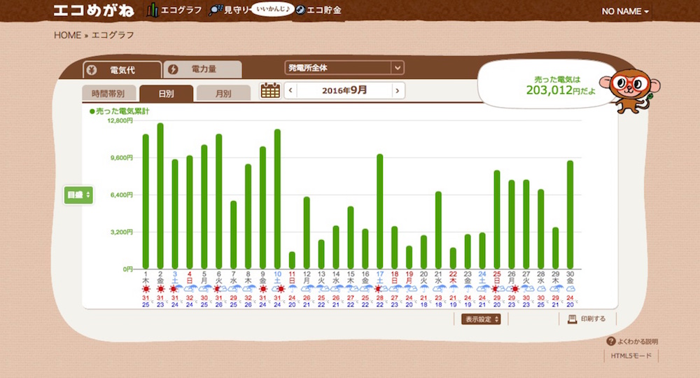
Task: Click the printer icon for 印刷する
Action: 572,319
